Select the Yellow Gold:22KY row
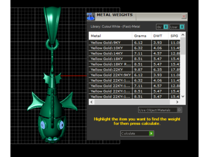The image size is (209, 157). click(x=135, y=70)
